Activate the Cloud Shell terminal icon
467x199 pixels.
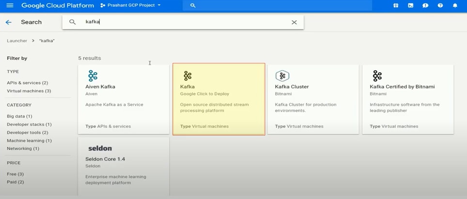[410, 5]
